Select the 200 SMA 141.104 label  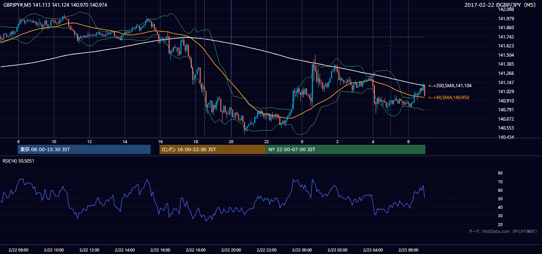pyautogui.click(x=450, y=86)
